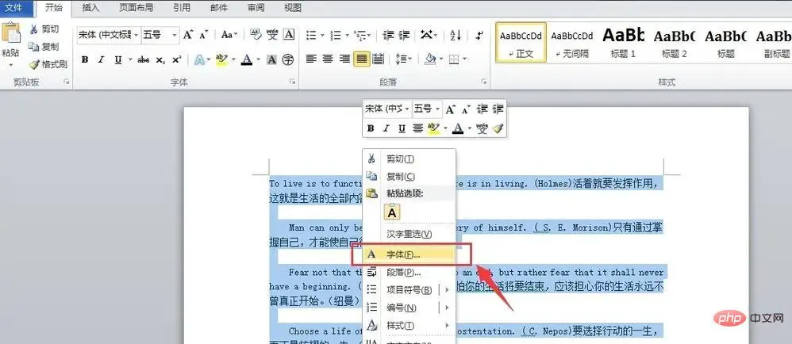The width and height of the screenshot is (792, 344).
Task: Click the ribbon Character Shading icon
Action: click(271, 60)
